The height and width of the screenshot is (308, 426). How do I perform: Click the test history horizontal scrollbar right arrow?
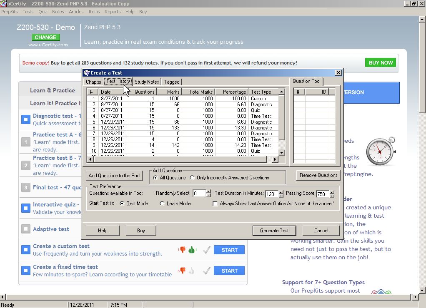[x=275, y=159]
